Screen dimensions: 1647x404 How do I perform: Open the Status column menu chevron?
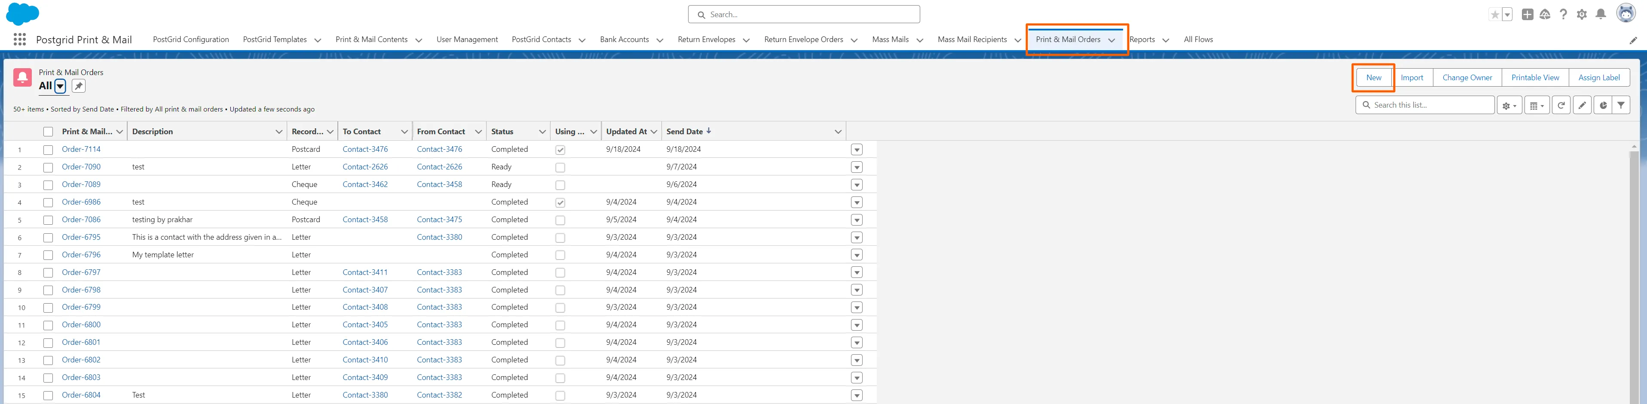point(542,132)
